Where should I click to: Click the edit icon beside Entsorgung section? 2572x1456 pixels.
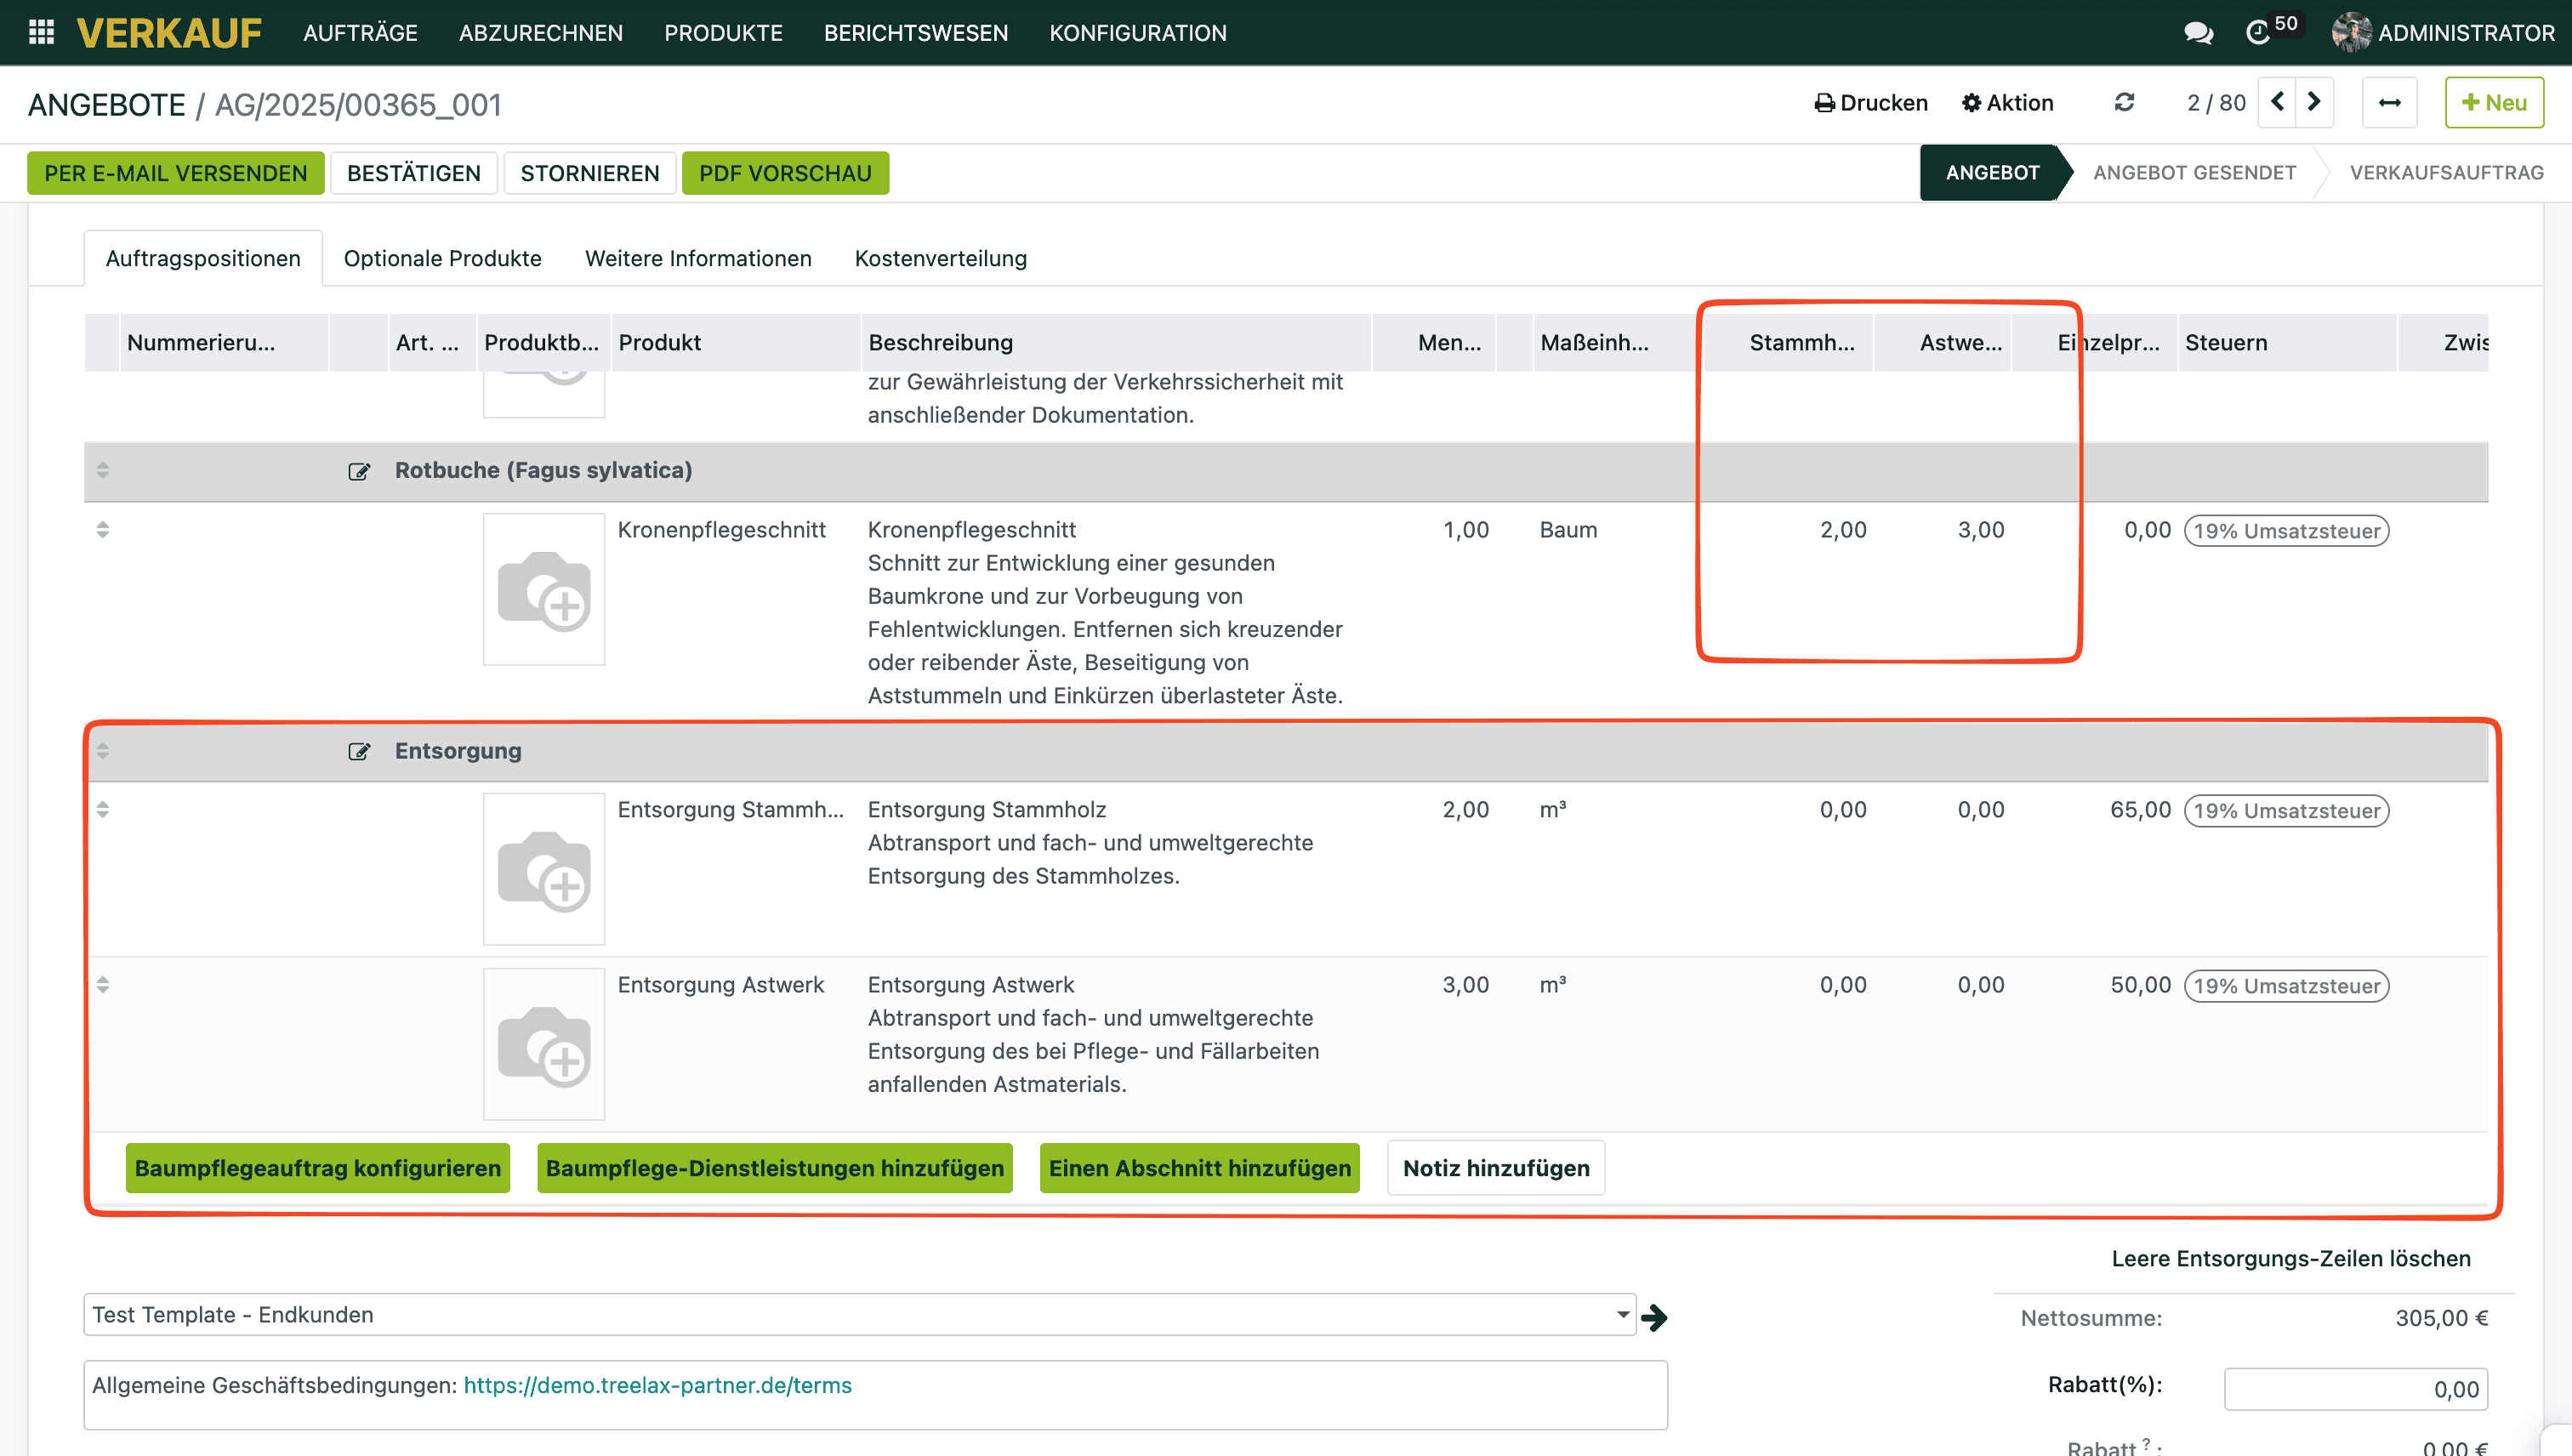[x=359, y=751]
